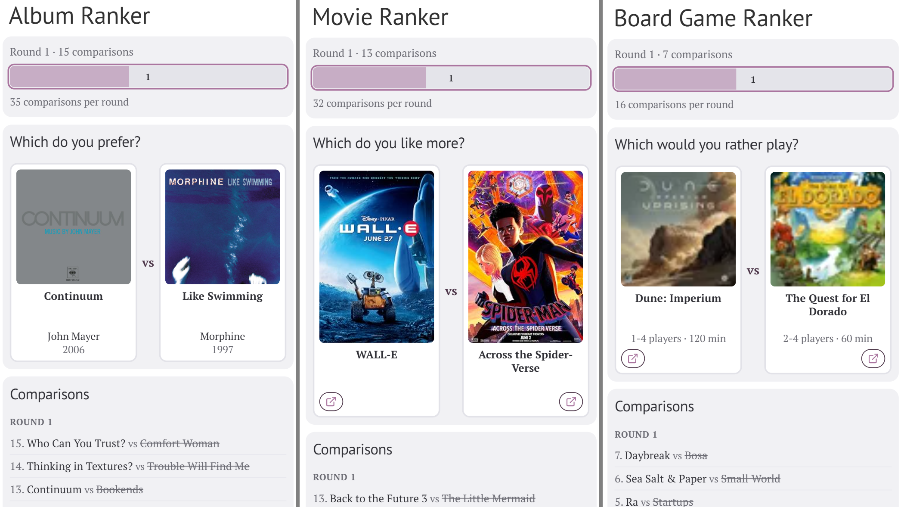
Task: Click the WALL-E movie poster
Action: [377, 257]
